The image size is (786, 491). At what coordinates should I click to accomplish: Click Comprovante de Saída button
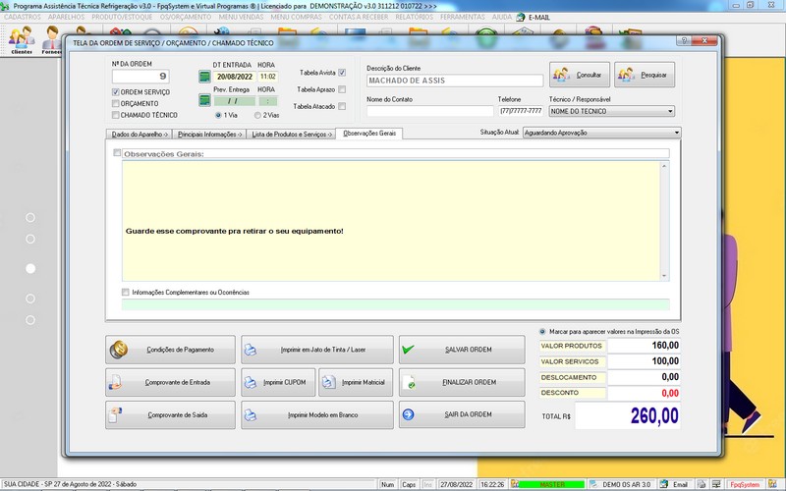click(170, 414)
